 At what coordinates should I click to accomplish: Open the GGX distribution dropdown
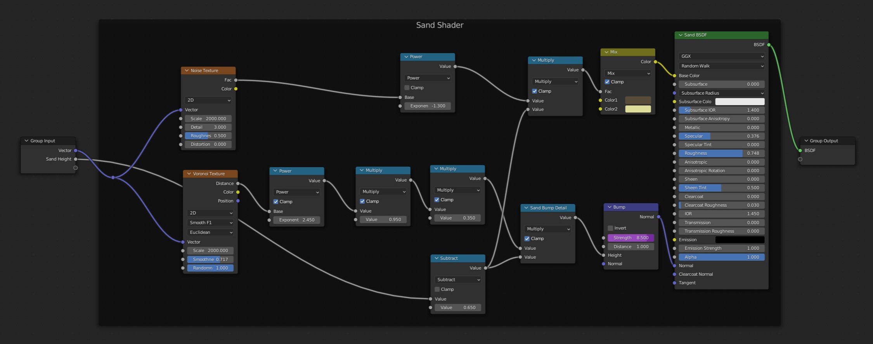click(x=722, y=56)
